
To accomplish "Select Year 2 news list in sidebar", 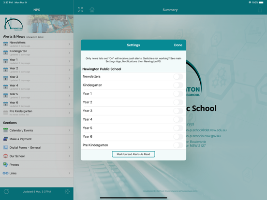I will [x=37, y=70].
